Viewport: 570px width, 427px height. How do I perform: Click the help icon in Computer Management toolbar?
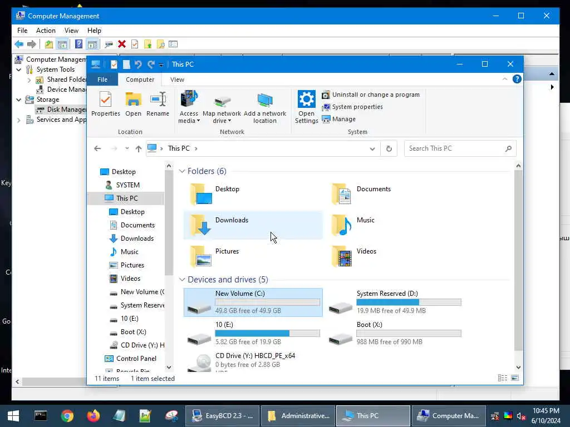point(78,44)
